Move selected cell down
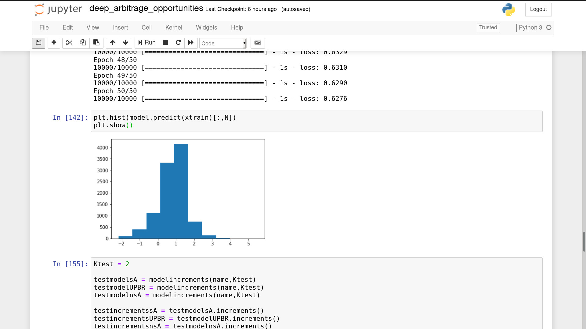This screenshot has height=329, width=586. click(125, 43)
